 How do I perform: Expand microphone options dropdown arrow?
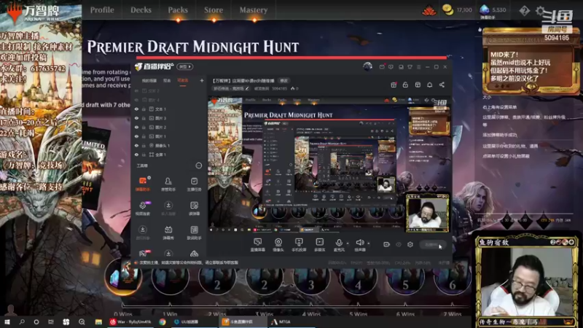348,243
